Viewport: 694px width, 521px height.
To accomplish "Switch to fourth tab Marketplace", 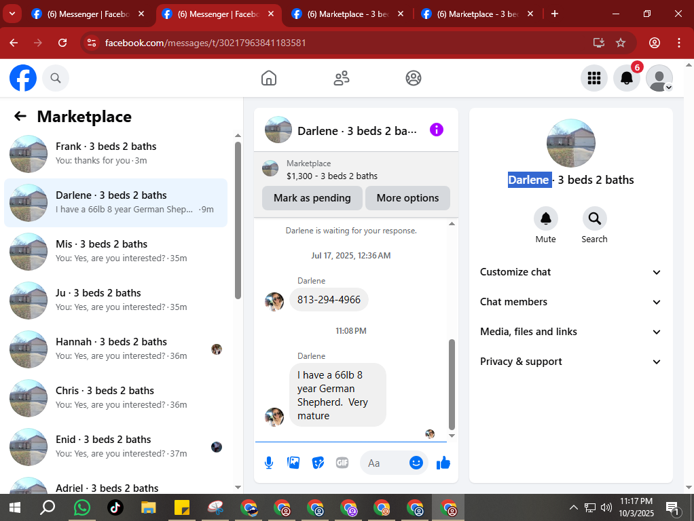I will pyautogui.click(x=478, y=14).
